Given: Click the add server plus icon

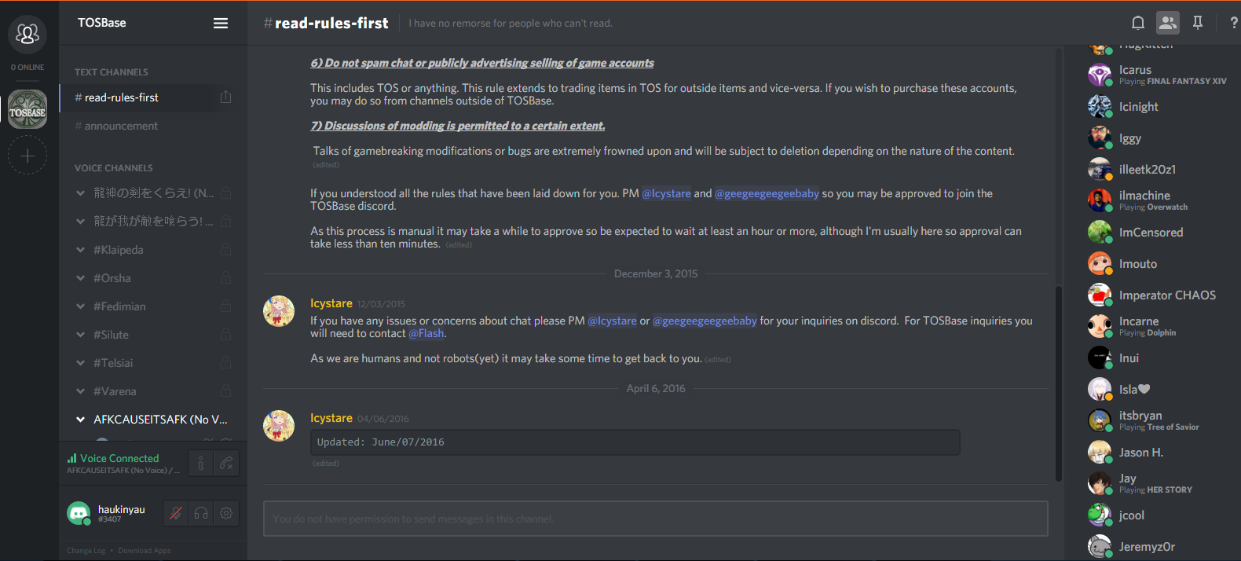Looking at the screenshot, I should pyautogui.click(x=27, y=156).
